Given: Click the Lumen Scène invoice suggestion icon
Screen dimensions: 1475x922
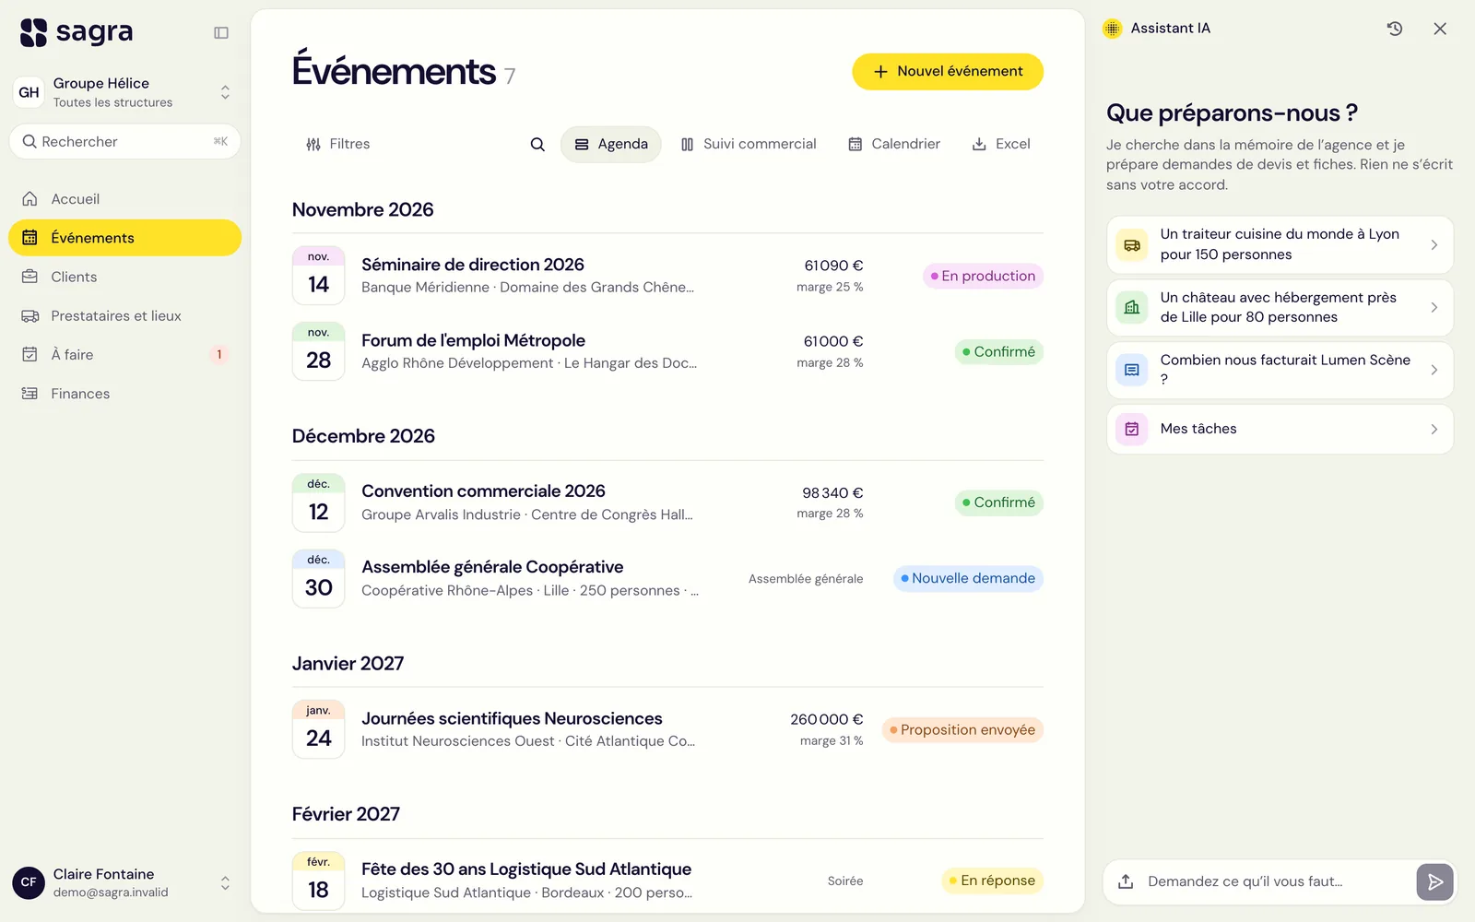Looking at the screenshot, I should (1132, 370).
